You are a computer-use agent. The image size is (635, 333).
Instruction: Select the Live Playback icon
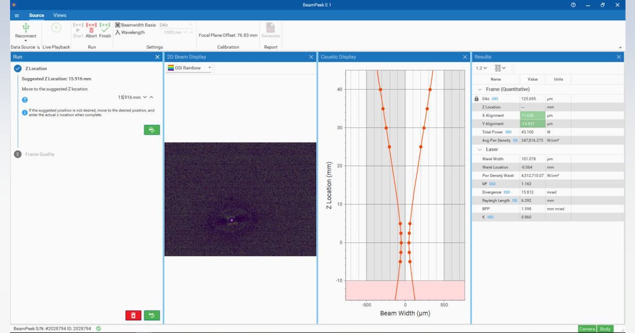(x=56, y=27)
